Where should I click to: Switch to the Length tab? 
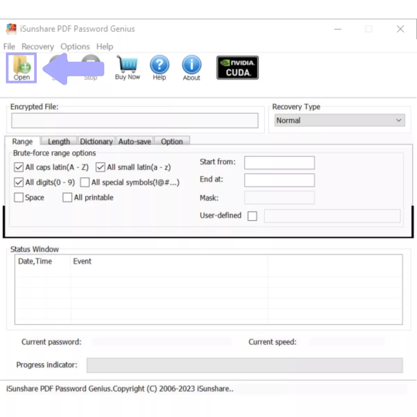tap(59, 141)
